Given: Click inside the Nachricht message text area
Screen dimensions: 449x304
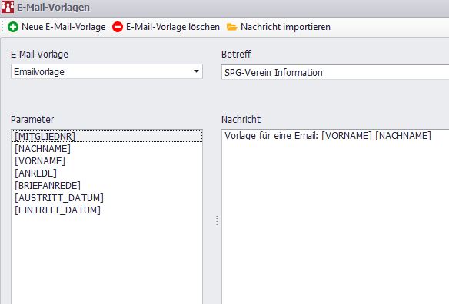Looking at the screenshot, I should tap(335, 217).
